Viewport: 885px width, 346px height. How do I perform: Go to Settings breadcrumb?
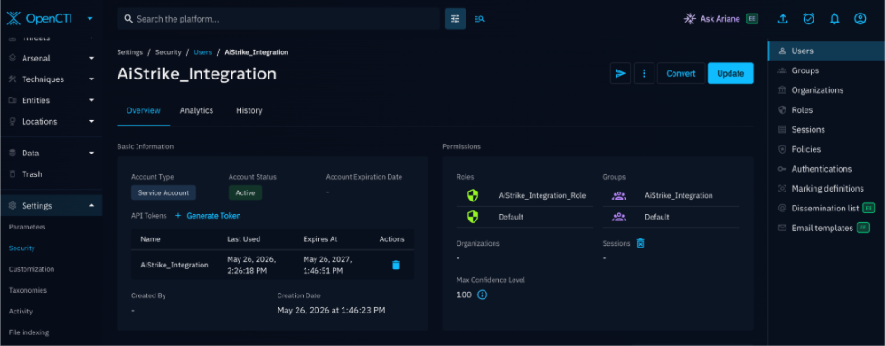click(130, 51)
